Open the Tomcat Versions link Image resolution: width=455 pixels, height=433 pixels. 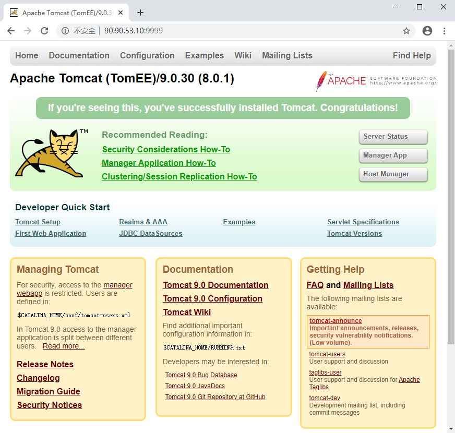pos(354,234)
